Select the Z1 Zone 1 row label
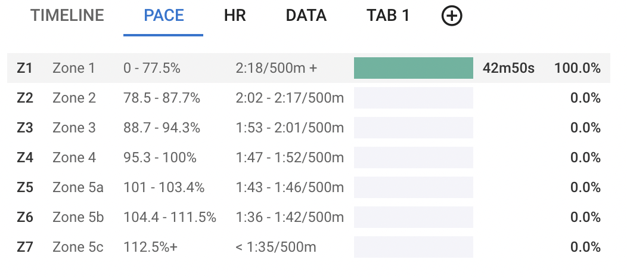Viewport: 627px width, 278px height. [73, 68]
